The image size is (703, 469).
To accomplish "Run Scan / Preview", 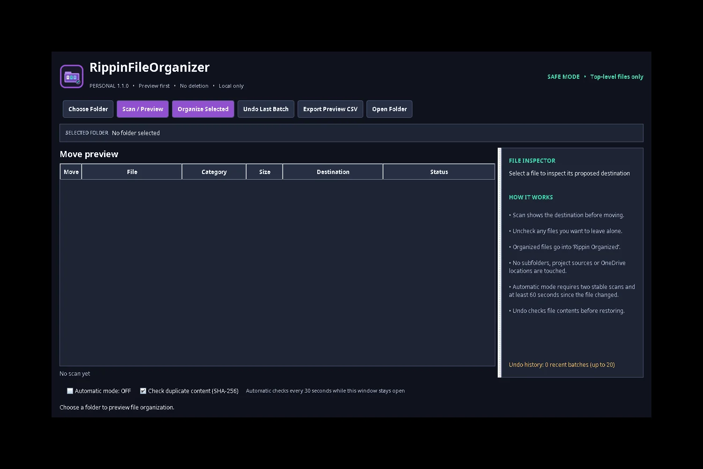I will click(142, 109).
